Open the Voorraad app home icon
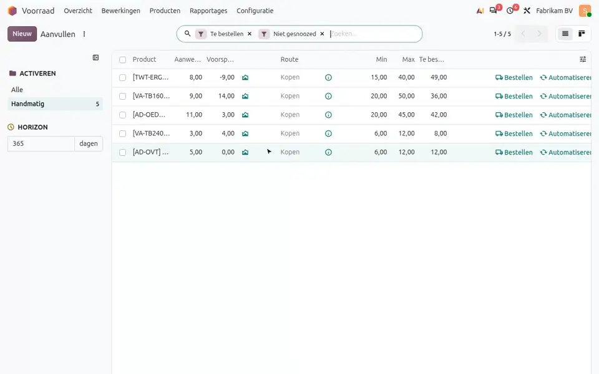Viewport: 599px width, 374px height. (x=12, y=11)
